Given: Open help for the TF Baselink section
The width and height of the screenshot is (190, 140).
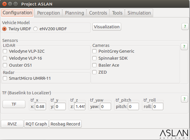Looking at the screenshot, I should click(x=184, y=99).
